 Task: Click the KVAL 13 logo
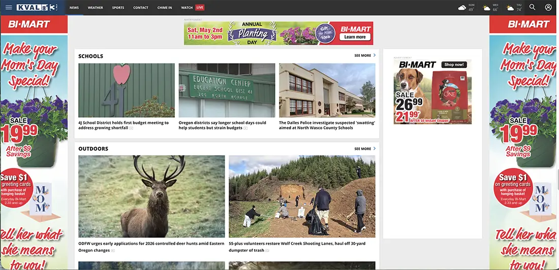37,8
